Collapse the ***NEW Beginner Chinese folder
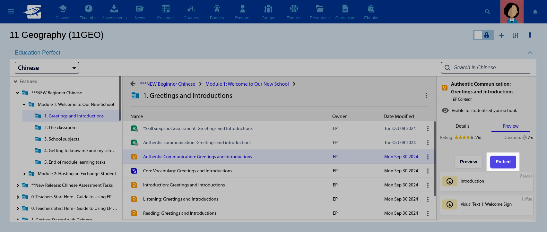The width and height of the screenshot is (547, 232). [18, 93]
